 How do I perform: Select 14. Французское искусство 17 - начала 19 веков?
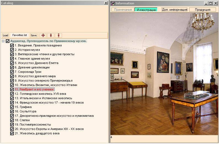click(49, 103)
